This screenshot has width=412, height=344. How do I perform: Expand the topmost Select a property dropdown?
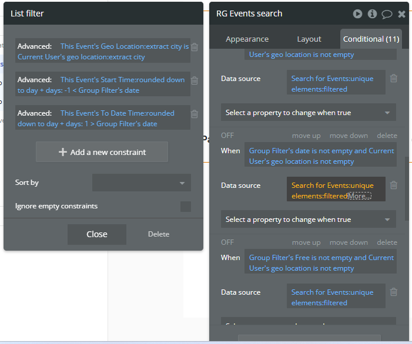click(x=308, y=113)
